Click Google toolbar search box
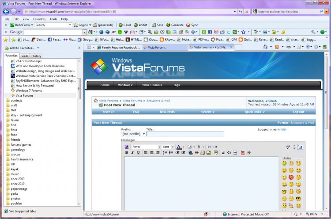331x219 pixels. pos(53,32)
